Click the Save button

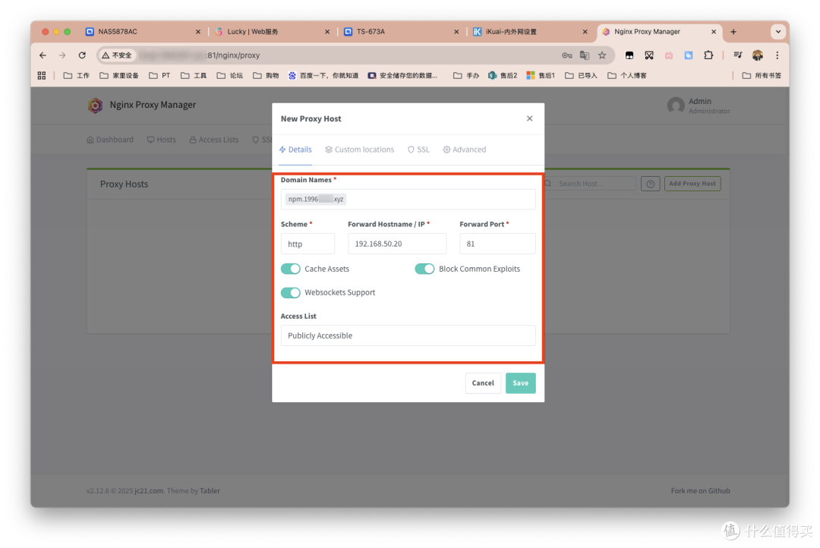520,383
